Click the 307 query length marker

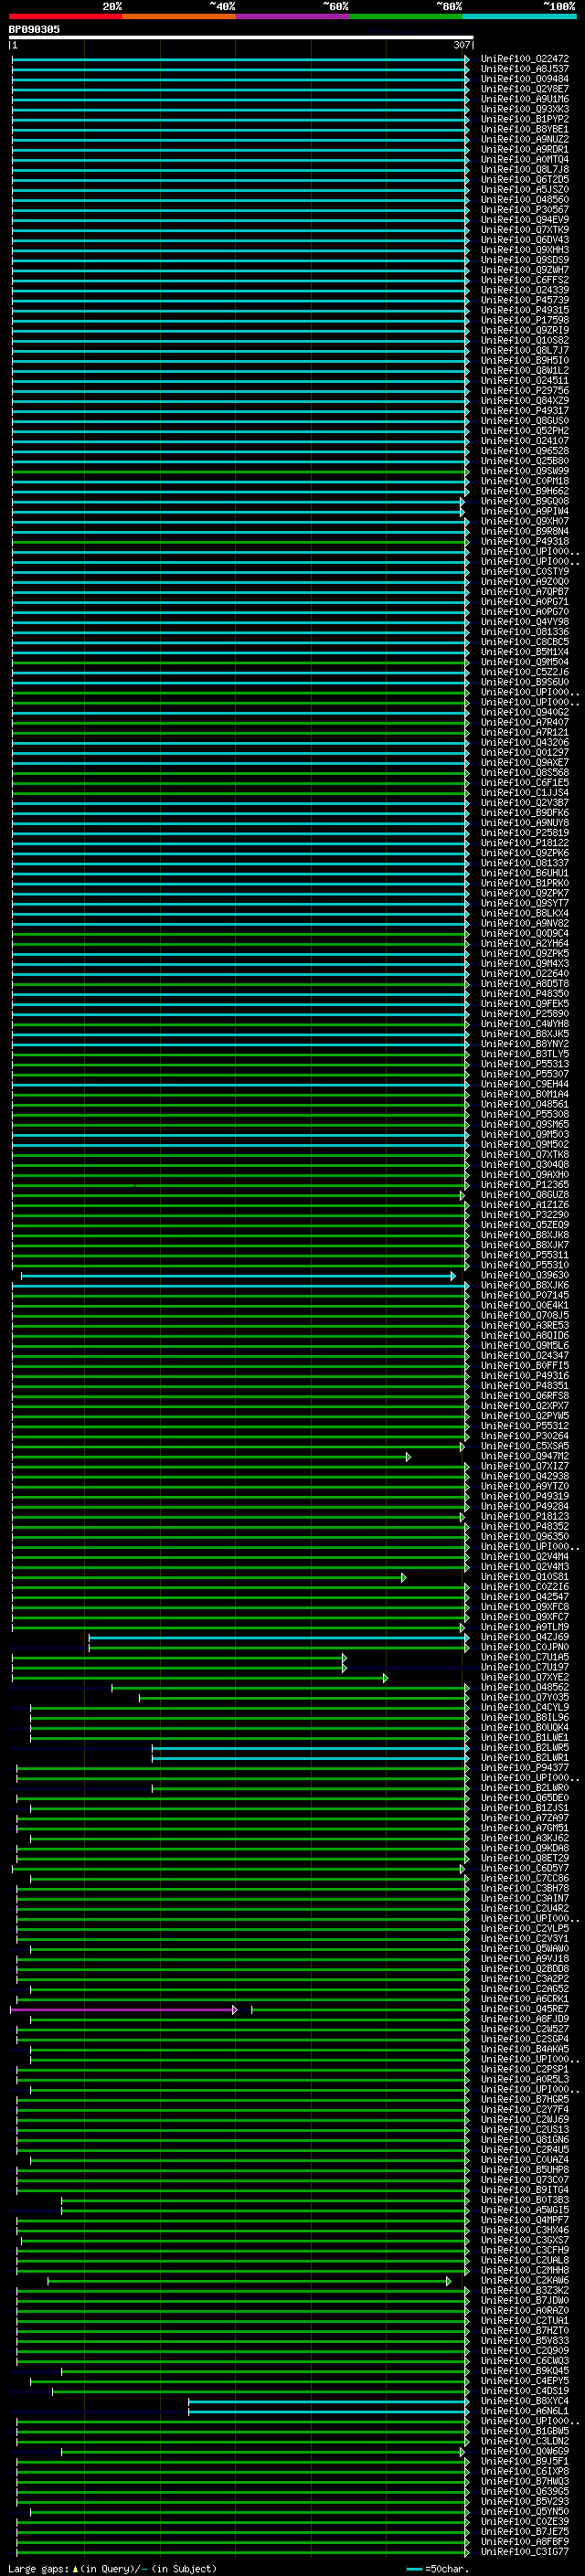pyautogui.click(x=461, y=46)
